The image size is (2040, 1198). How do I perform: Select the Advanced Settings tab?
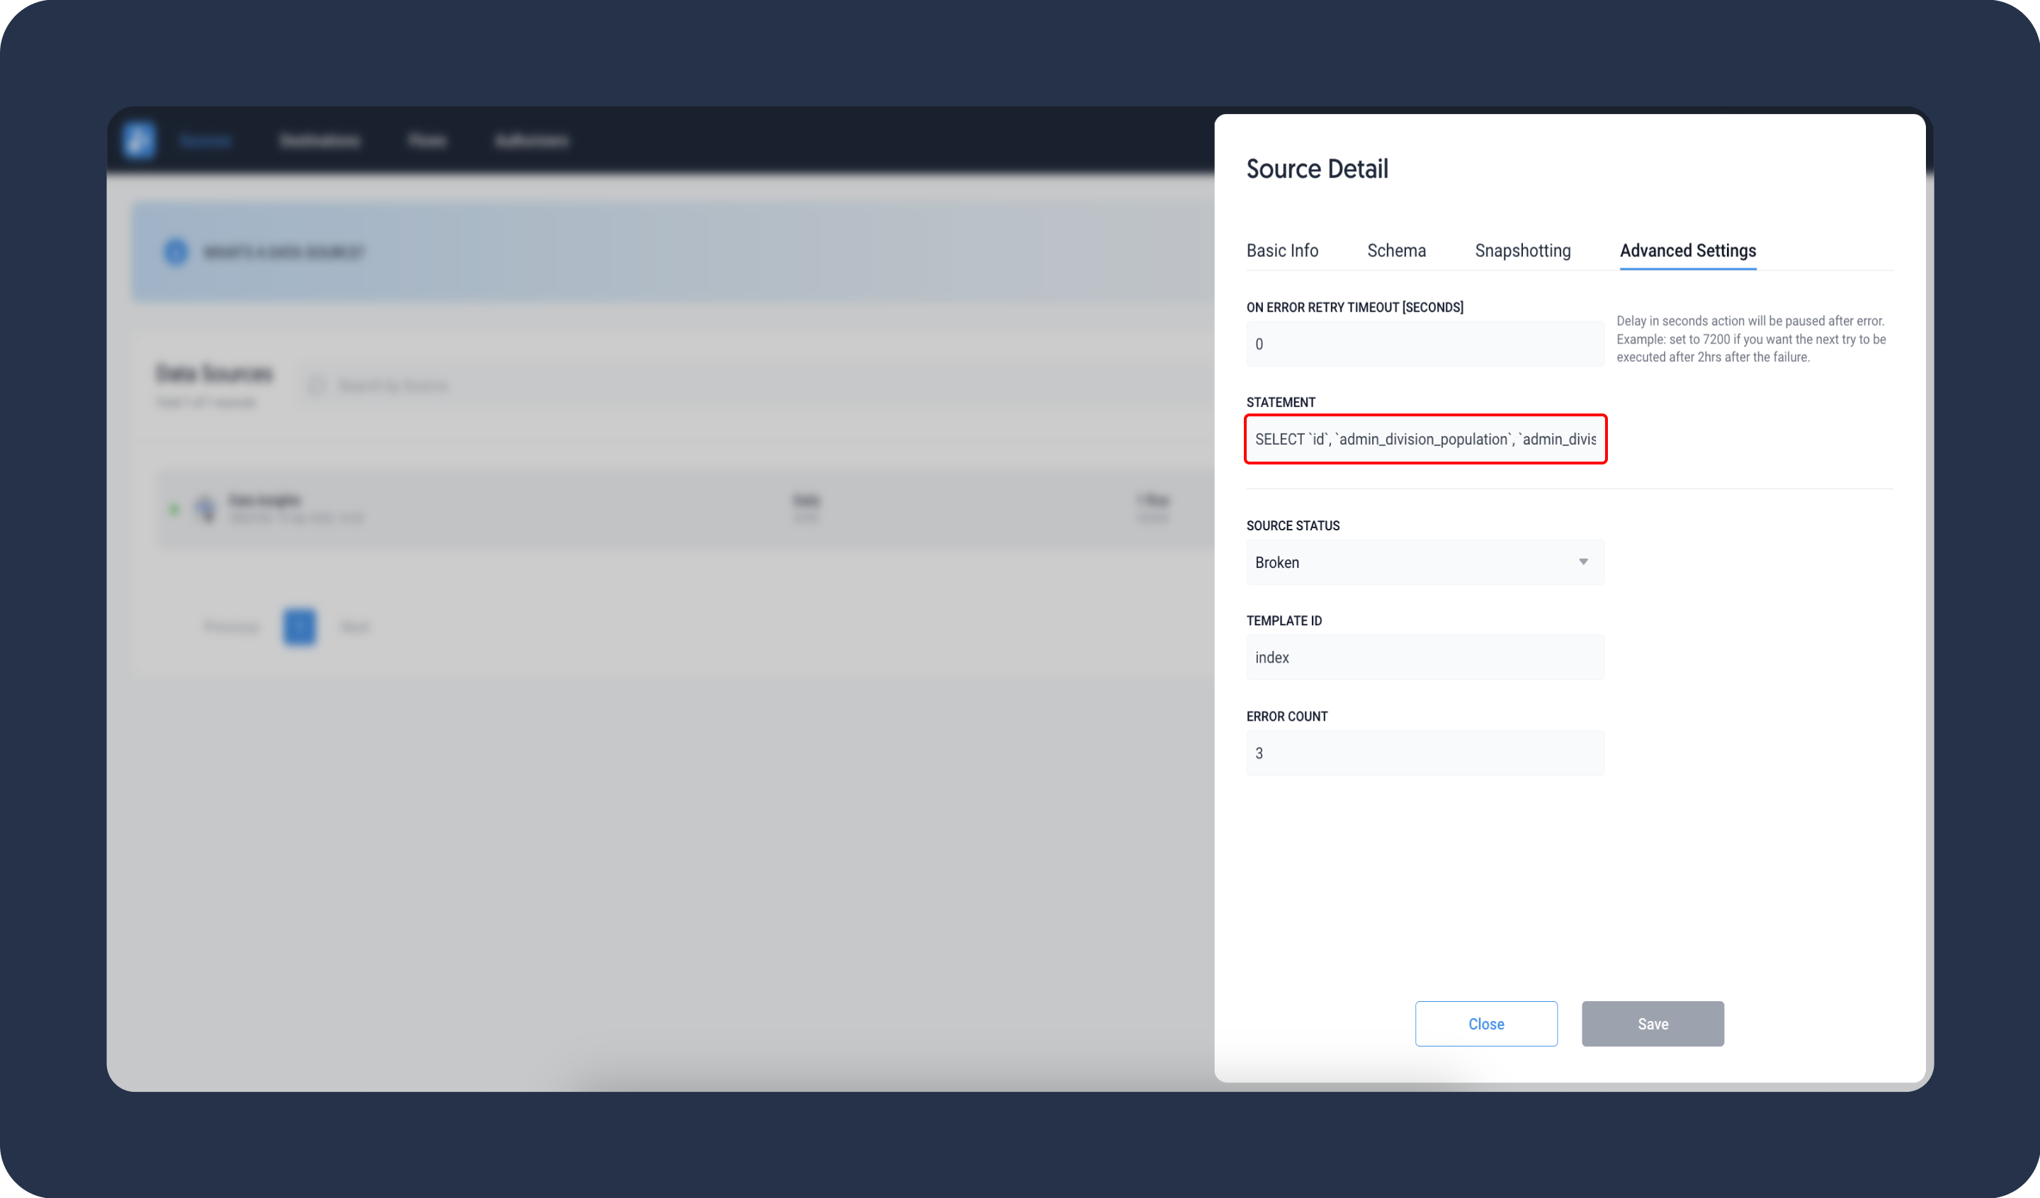1688,251
